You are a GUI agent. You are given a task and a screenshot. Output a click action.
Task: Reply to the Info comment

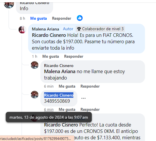pyautogui.click(x=61, y=18)
